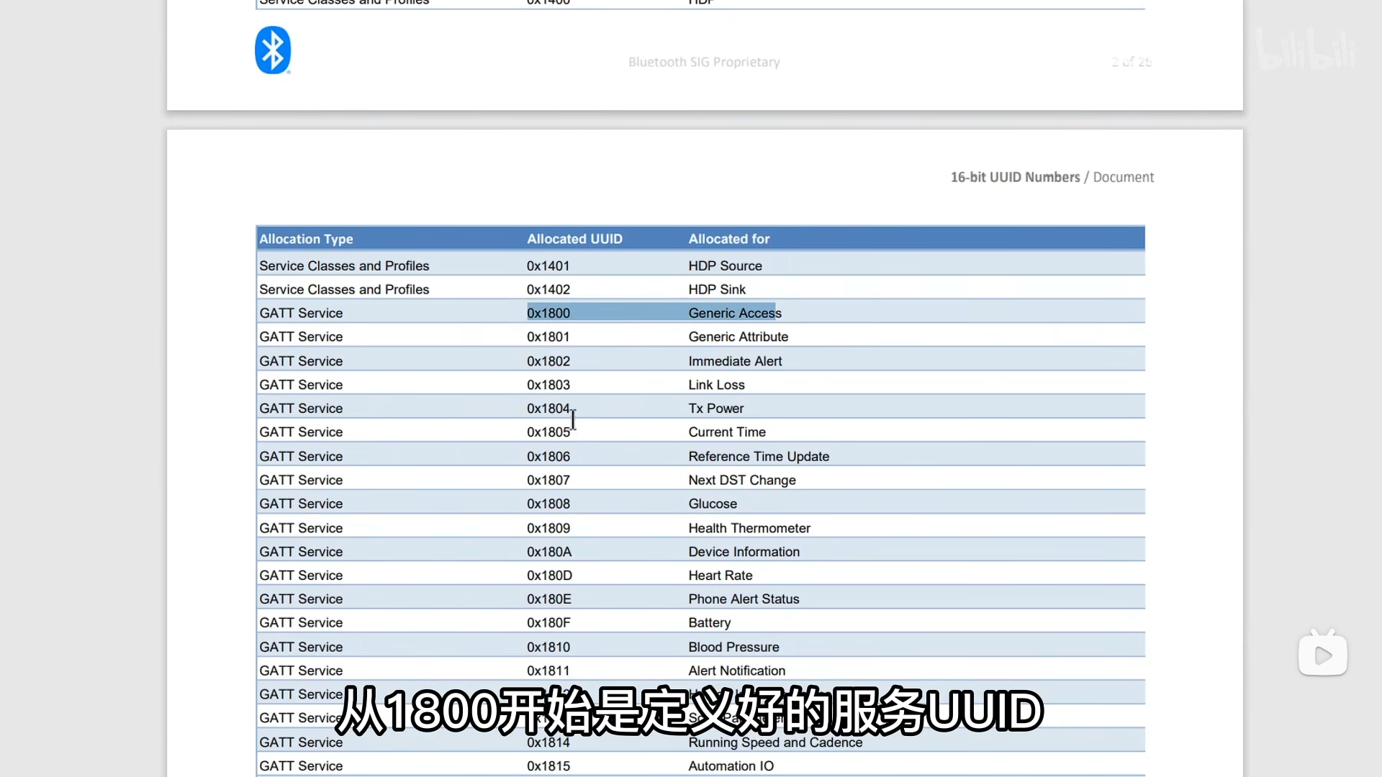The height and width of the screenshot is (777, 1382).
Task: Click the page number in footer
Action: (1131, 62)
